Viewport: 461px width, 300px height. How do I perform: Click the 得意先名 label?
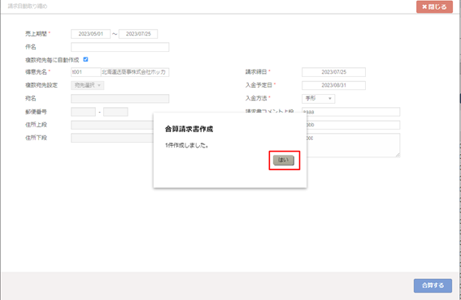click(36, 72)
